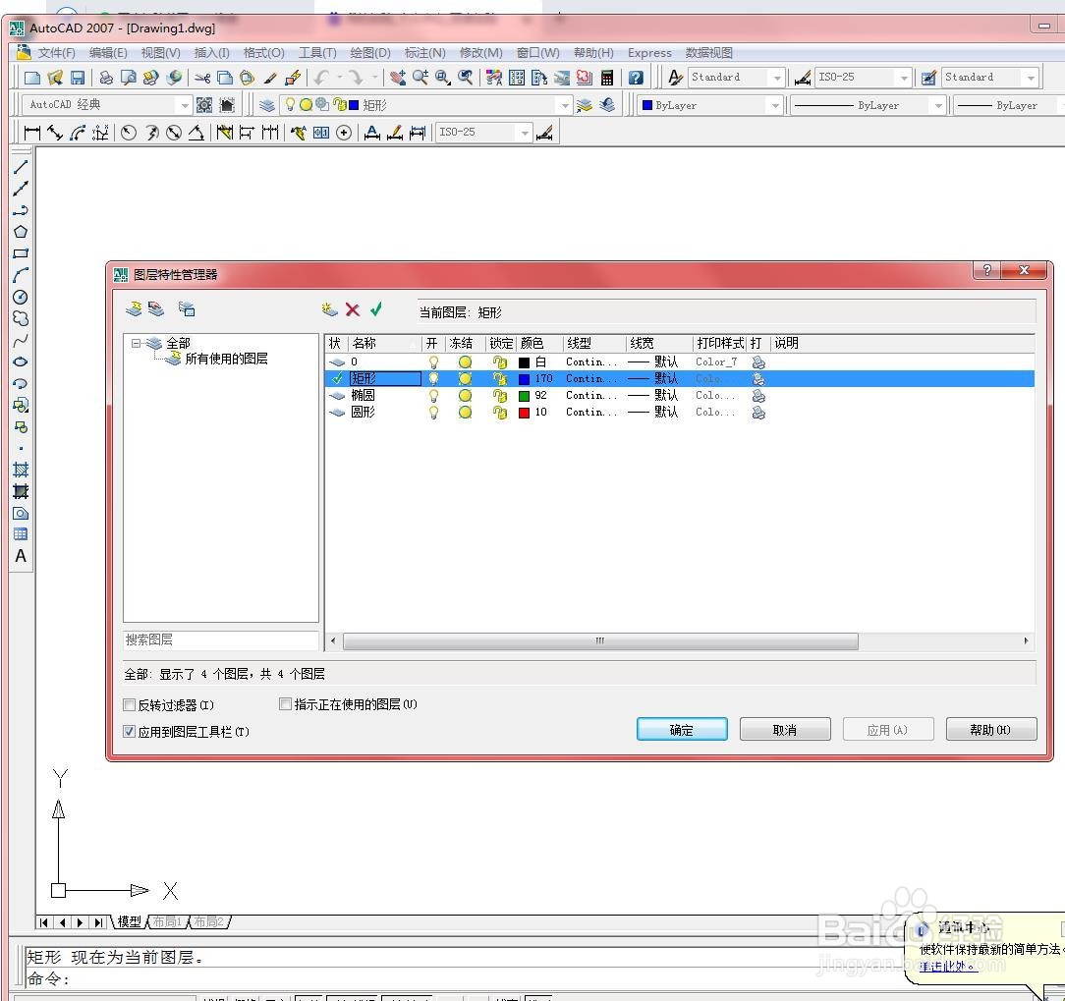This screenshot has width=1065, height=1001.
Task: Toggle on/off bulb for layer 0
Action: [433, 361]
